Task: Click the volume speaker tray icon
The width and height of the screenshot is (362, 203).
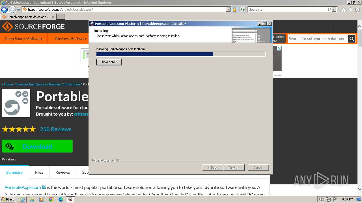Action: (x=322, y=199)
